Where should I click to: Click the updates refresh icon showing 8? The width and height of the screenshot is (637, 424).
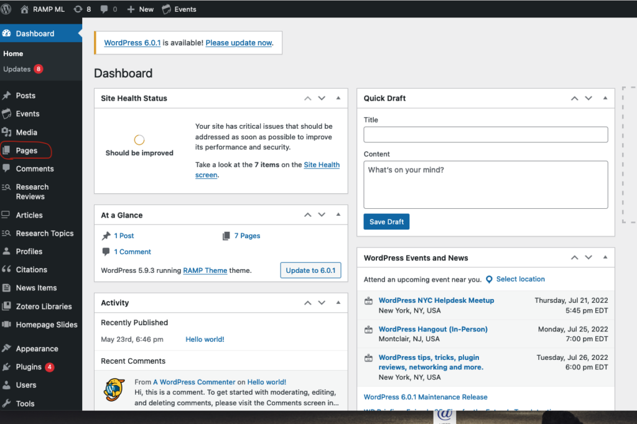coord(78,9)
